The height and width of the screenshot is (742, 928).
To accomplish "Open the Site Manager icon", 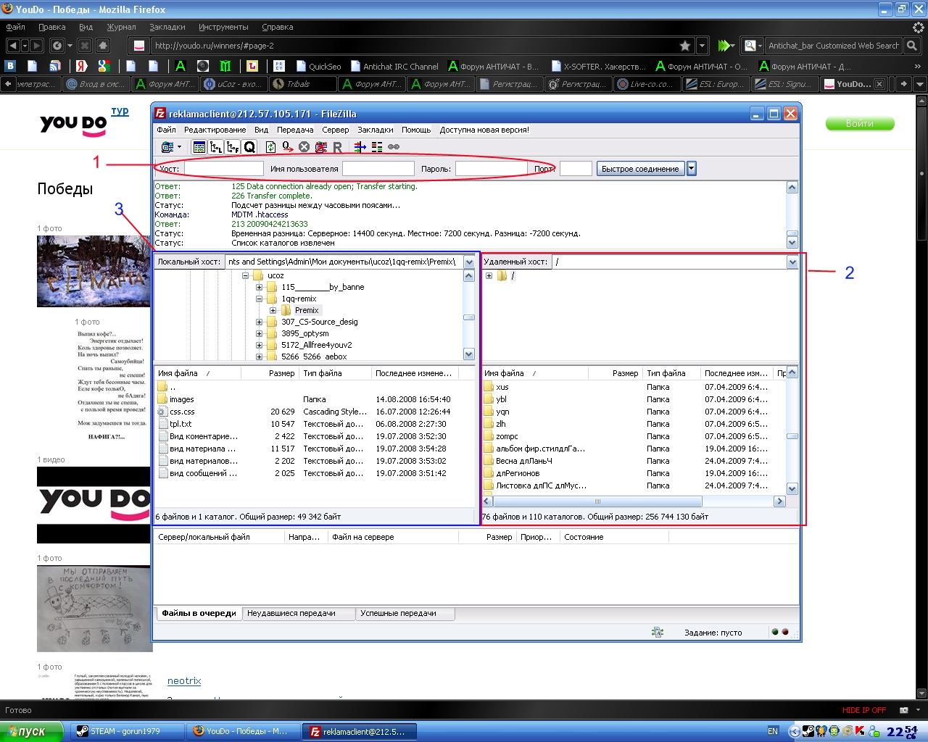I will click(x=167, y=147).
